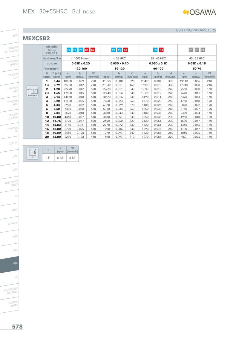This screenshot has width=239, height=338.
Task: Select the K4 material group badge
Action: pos(161,50)
